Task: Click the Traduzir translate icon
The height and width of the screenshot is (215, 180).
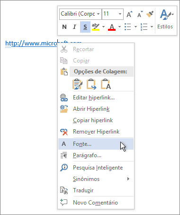Action: point(64,190)
